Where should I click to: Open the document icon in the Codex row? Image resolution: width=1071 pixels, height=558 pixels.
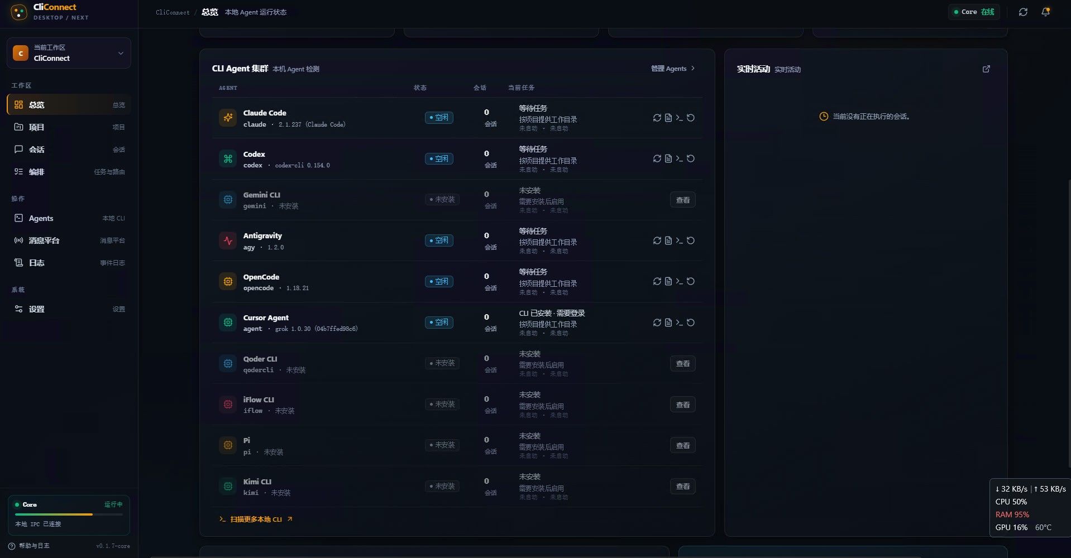click(668, 158)
